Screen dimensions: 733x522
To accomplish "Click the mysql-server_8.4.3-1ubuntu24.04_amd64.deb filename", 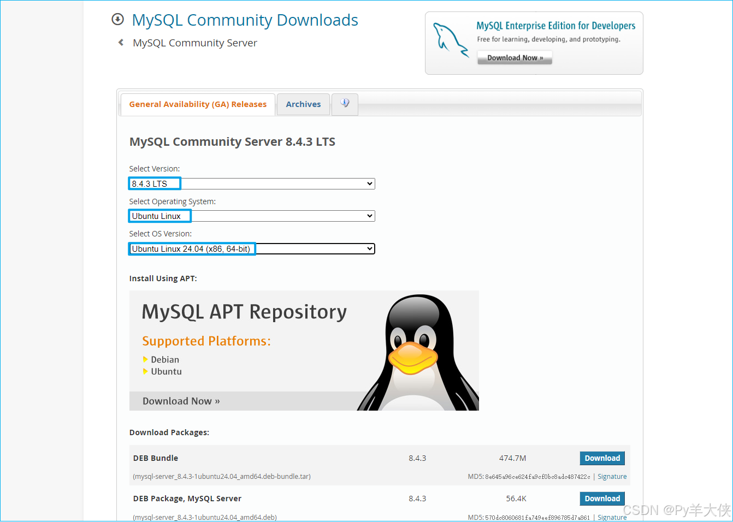I will coord(205,517).
